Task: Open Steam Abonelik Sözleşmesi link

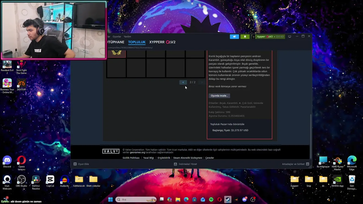Action: (188, 158)
